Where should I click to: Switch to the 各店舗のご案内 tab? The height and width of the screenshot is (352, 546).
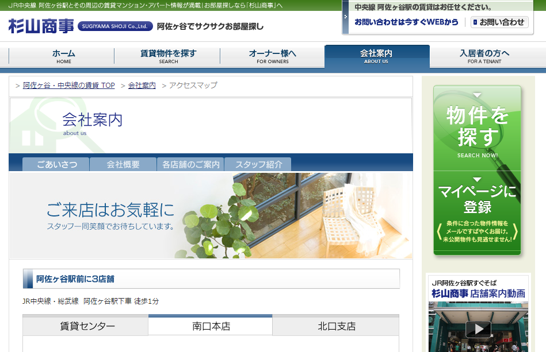tap(190, 164)
